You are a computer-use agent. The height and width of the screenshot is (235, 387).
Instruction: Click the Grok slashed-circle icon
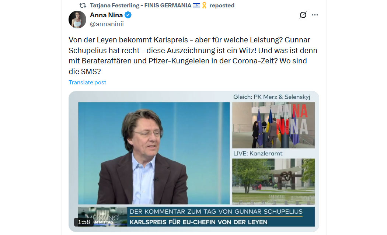pyautogui.click(x=303, y=15)
